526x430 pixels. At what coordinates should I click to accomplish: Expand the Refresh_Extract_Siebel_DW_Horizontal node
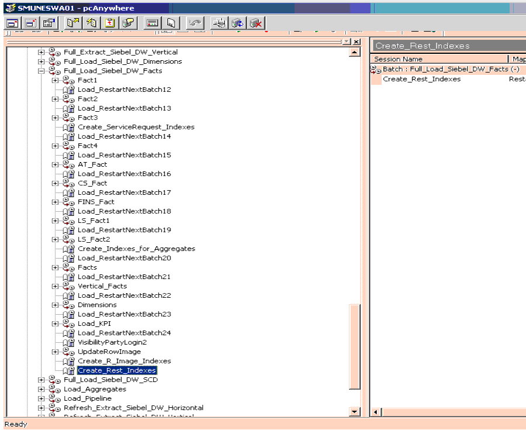coord(41,408)
